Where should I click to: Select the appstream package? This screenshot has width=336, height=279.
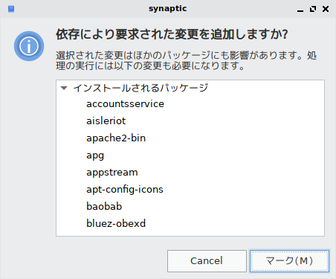(x=190, y=173)
